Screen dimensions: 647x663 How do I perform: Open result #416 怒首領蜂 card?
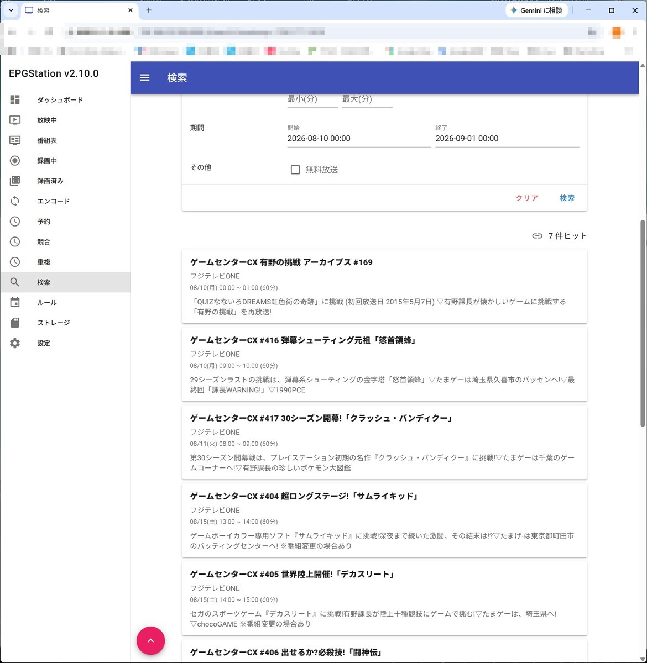point(384,364)
